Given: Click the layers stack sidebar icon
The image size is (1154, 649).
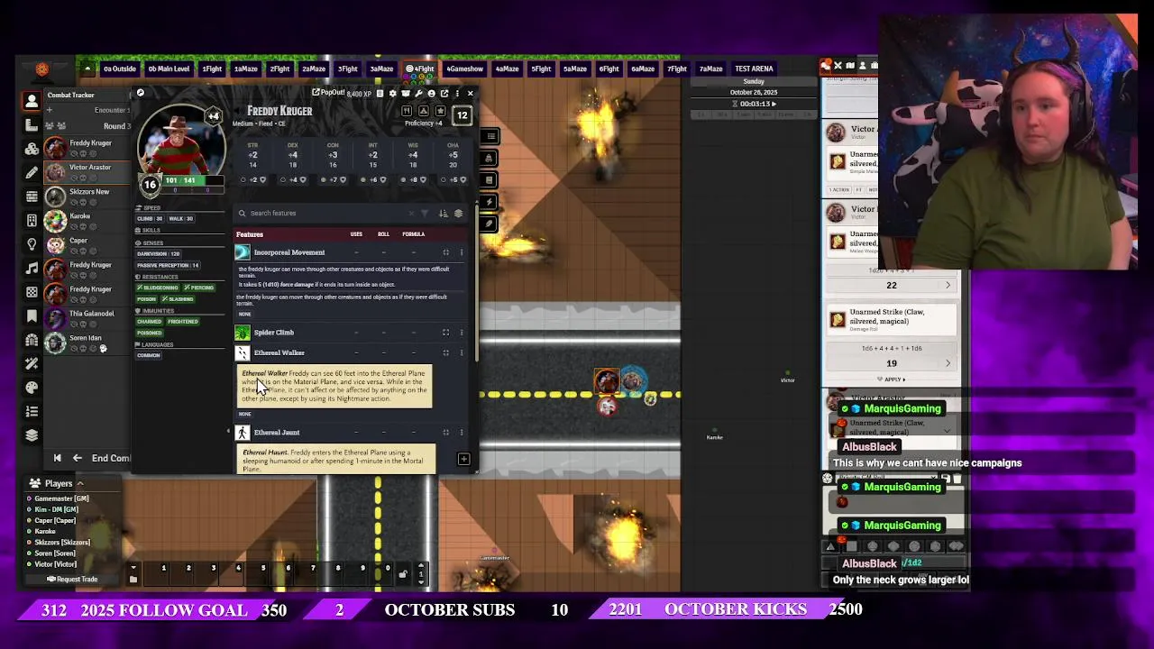Looking at the screenshot, I should tap(32, 434).
